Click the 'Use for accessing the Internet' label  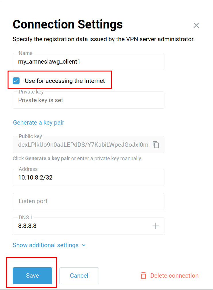pos(65,81)
